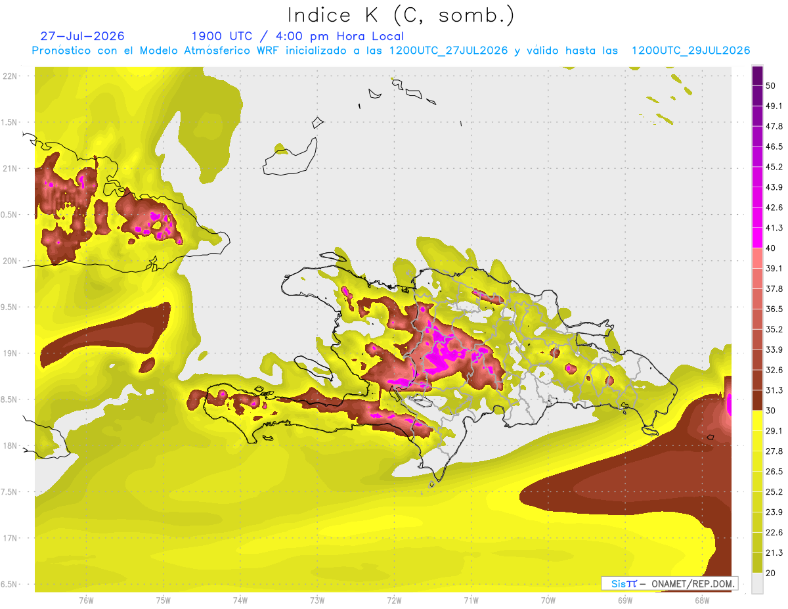Click the 1200UTC_27JUL2026 initialization timestamp

coord(449,51)
